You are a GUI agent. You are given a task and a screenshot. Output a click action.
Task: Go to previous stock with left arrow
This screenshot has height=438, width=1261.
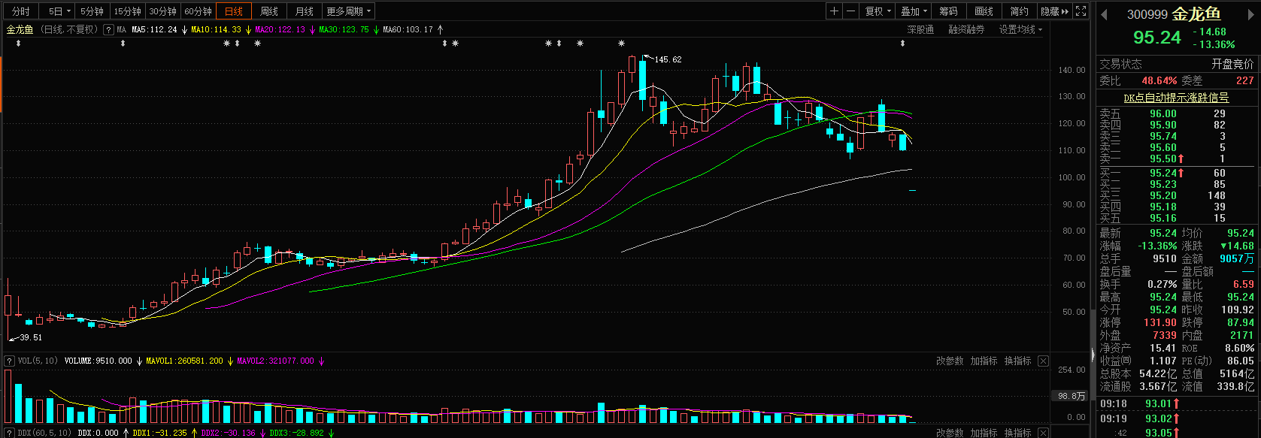pyautogui.click(x=1105, y=14)
